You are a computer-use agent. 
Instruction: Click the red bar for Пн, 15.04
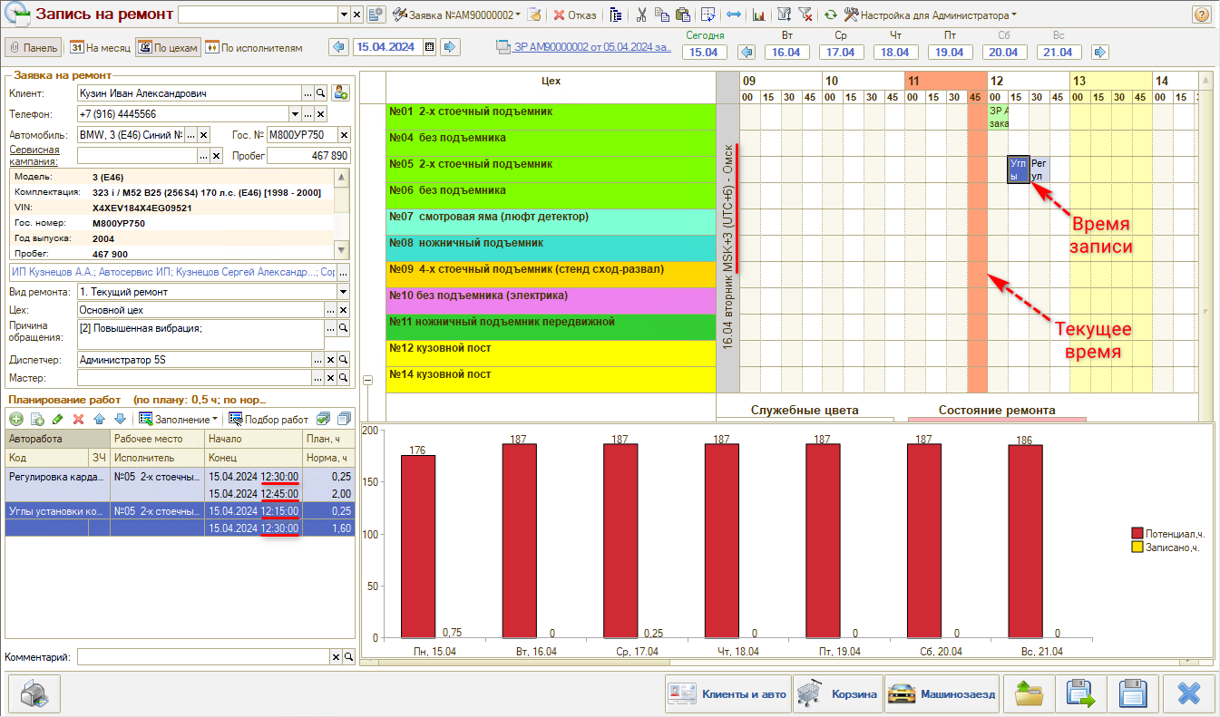coord(418,547)
